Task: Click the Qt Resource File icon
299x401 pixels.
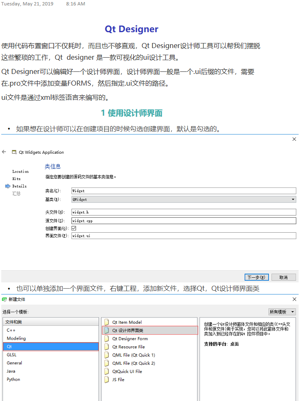Action: [x=106, y=347]
